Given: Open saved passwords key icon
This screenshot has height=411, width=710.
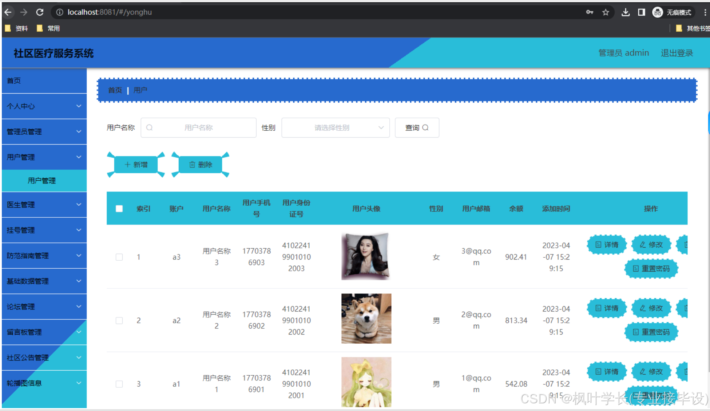Looking at the screenshot, I should click(x=590, y=12).
